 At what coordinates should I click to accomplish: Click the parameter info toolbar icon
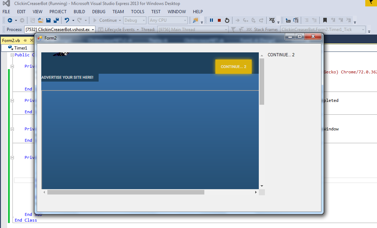(x=296, y=20)
